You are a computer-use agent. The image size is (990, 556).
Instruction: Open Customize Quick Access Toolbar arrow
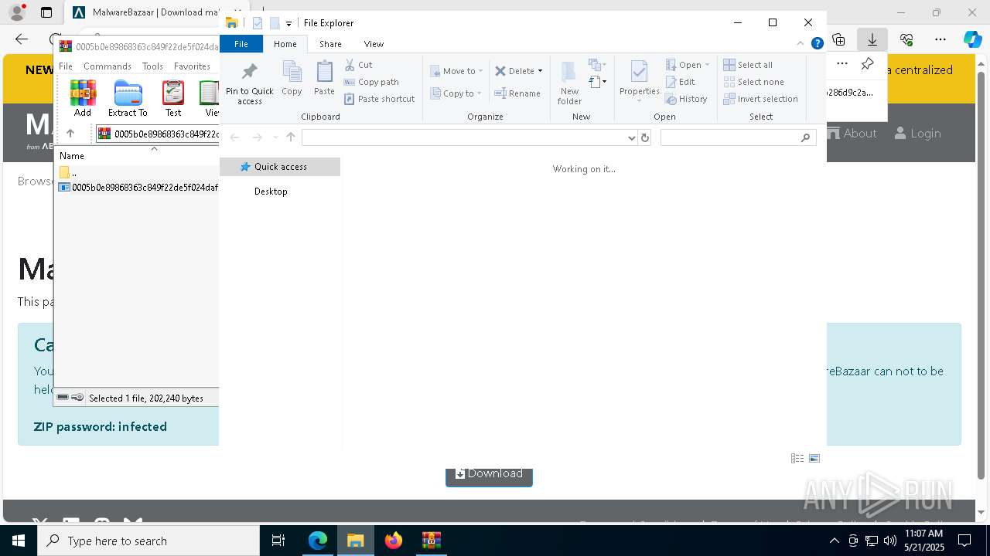tap(288, 24)
